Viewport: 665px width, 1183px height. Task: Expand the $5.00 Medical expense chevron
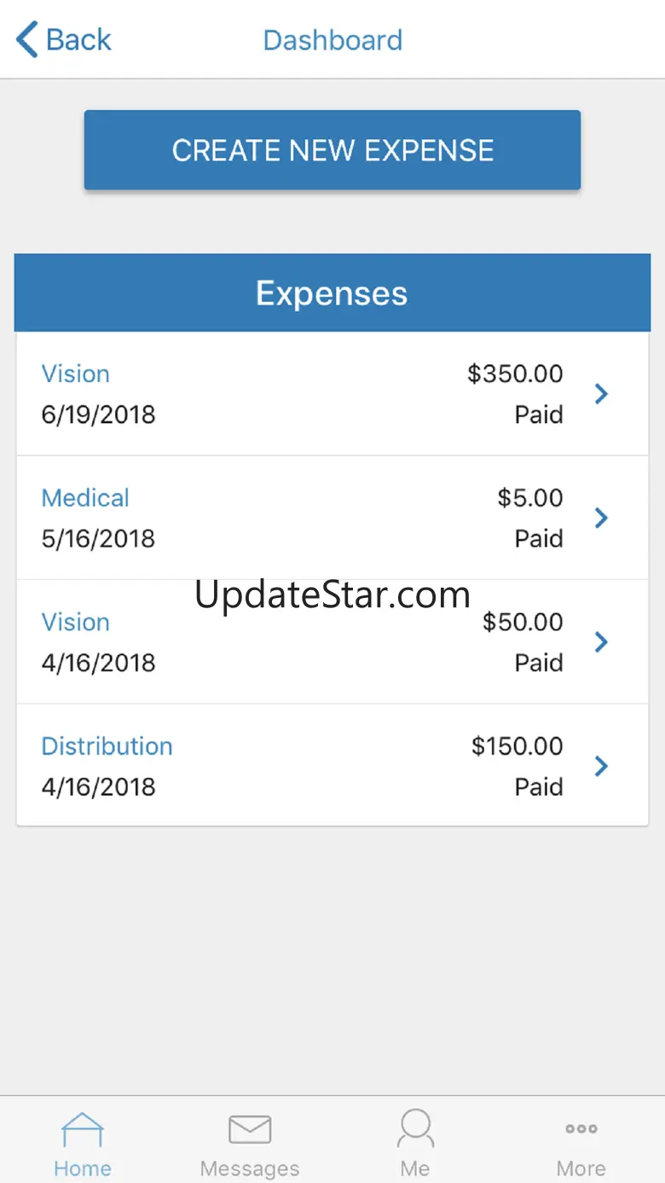pyautogui.click(x=601, y=518)
